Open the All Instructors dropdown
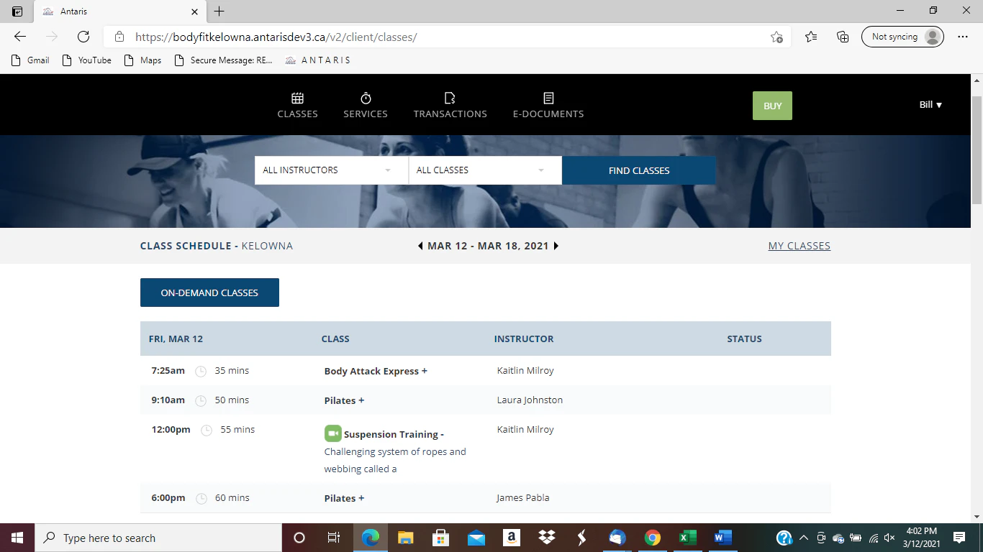 [x=331, y=170]
